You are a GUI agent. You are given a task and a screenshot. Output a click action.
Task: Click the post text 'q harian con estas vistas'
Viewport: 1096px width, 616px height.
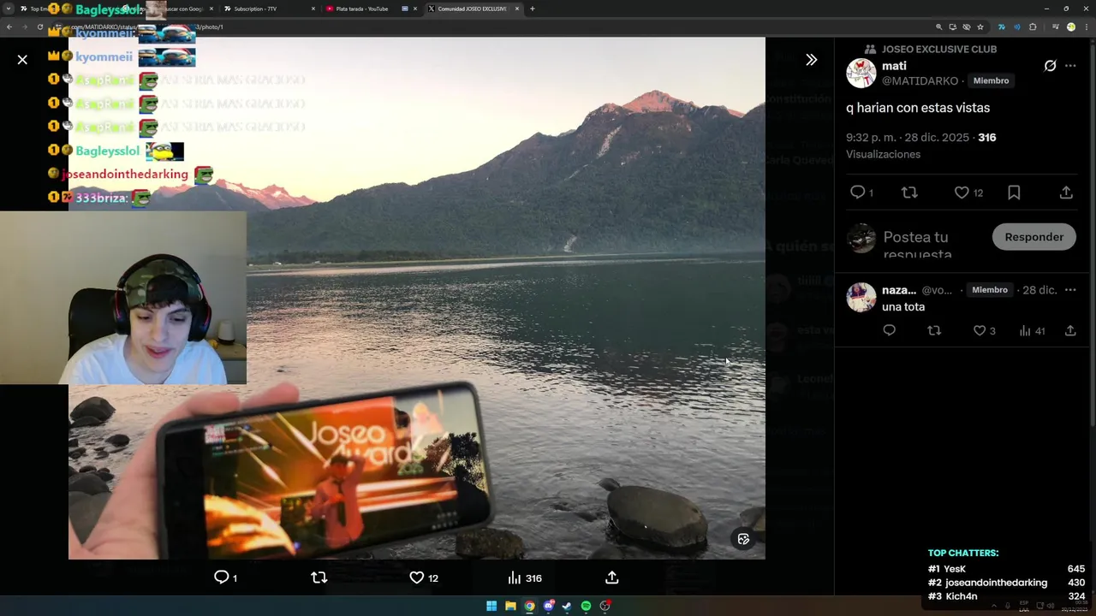click(x=918, y=108)
